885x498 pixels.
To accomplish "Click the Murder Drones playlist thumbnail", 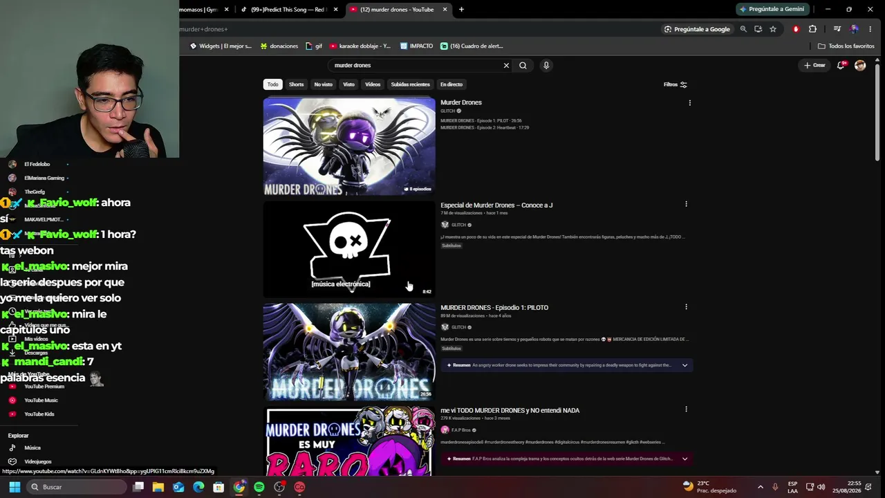I will (x=349, y=146).
